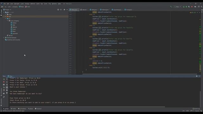Viewport: 203px width, 114px height.
Task: Open Run tool window settings gear
Action: click(x=197, y=76)
